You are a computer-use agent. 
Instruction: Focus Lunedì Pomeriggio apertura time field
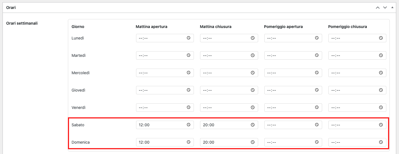[293, 38]
